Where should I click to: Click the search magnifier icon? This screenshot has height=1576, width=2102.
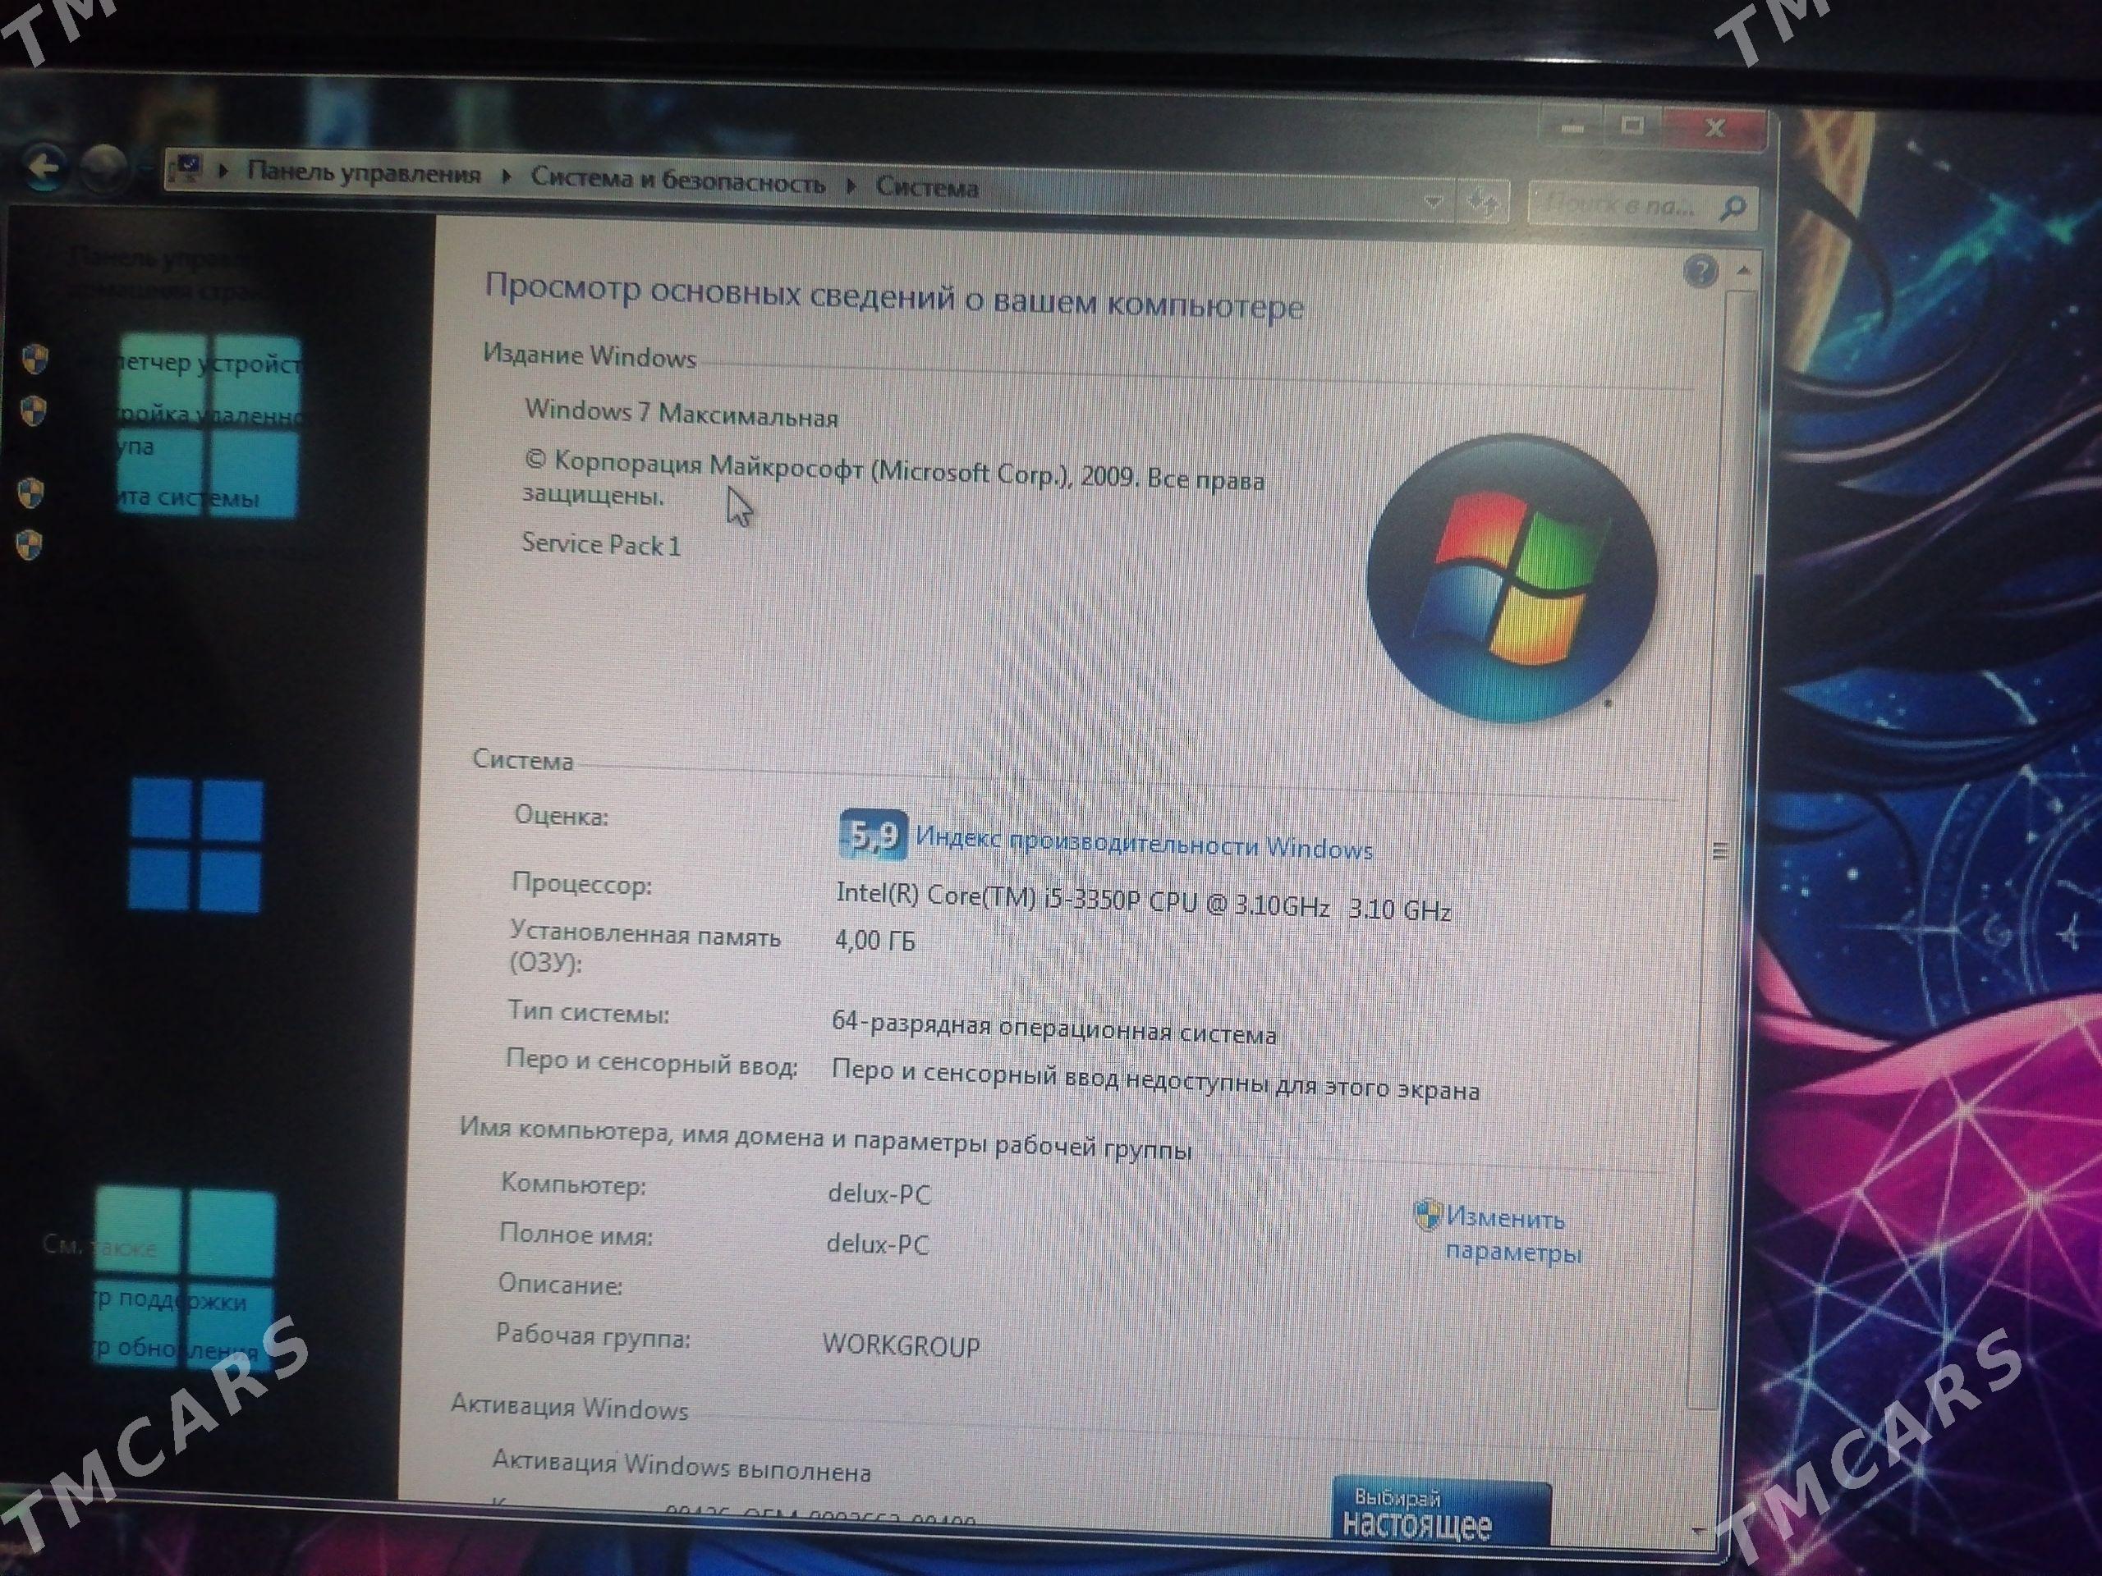tap(1732, 207)
